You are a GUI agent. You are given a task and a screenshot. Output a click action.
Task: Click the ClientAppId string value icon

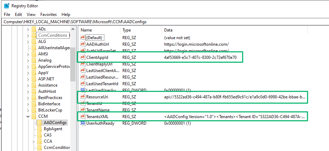click(x=83, y=57)
